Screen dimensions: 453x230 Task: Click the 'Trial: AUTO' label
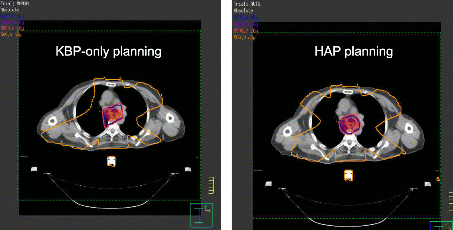[247, 4]
